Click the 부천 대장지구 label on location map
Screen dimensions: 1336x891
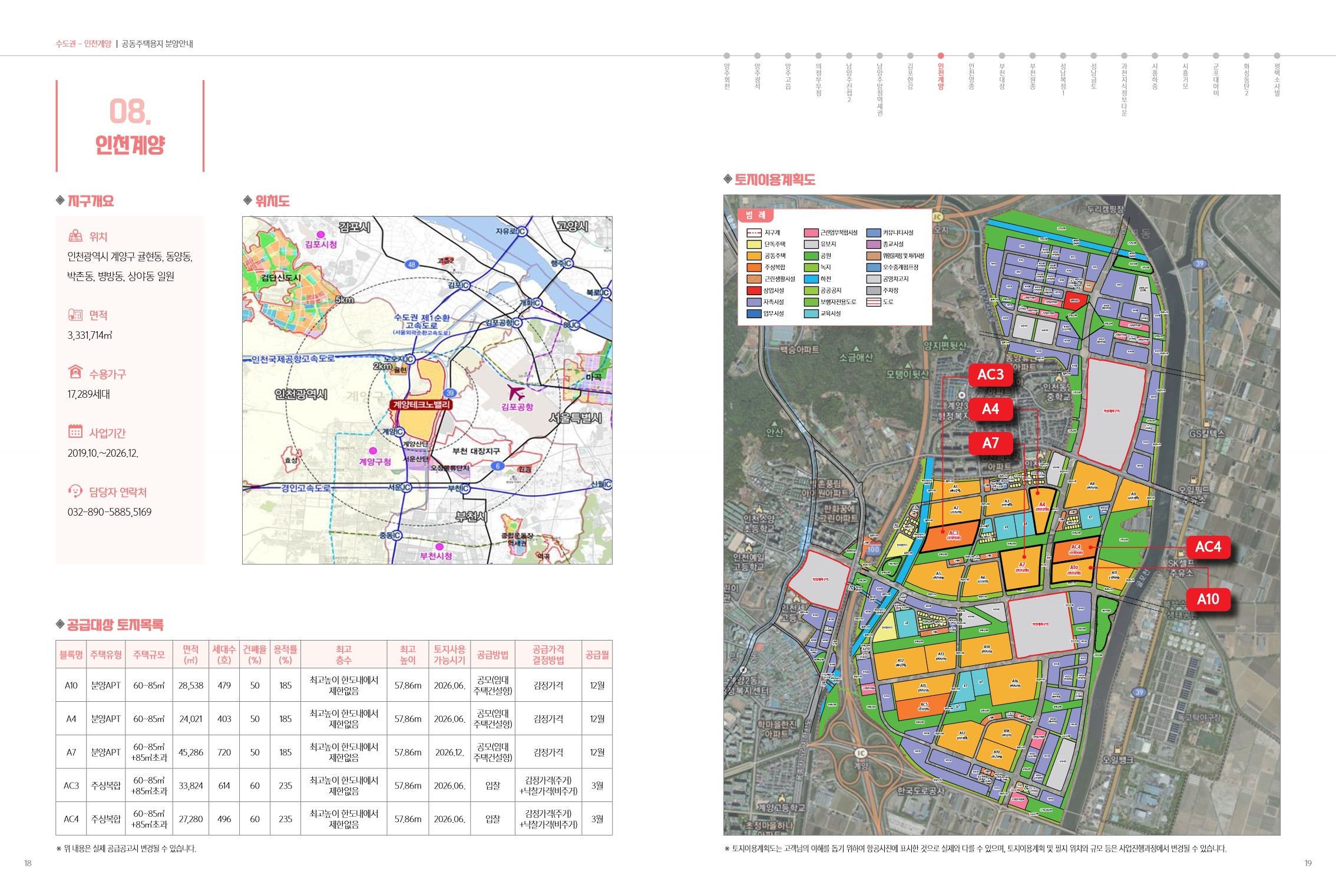(x=476, y=451)
